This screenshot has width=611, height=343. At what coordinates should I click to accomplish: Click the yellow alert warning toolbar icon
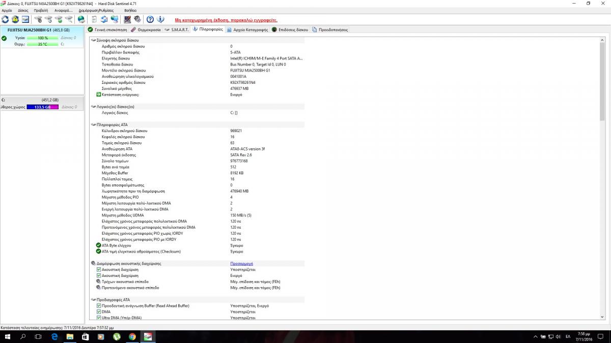tap(15, 19)
